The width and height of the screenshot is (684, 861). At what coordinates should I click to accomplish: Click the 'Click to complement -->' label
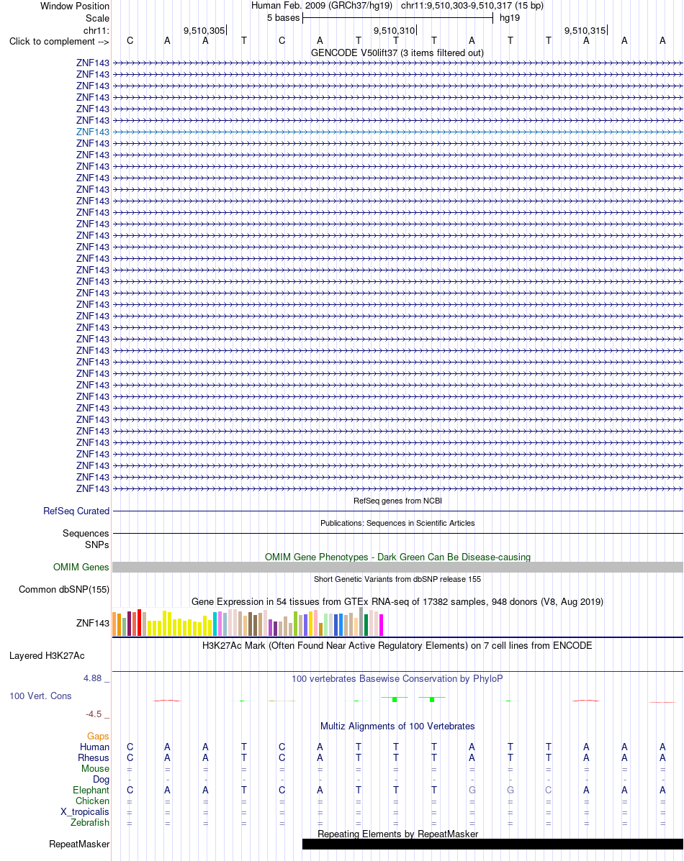[59, 41]
